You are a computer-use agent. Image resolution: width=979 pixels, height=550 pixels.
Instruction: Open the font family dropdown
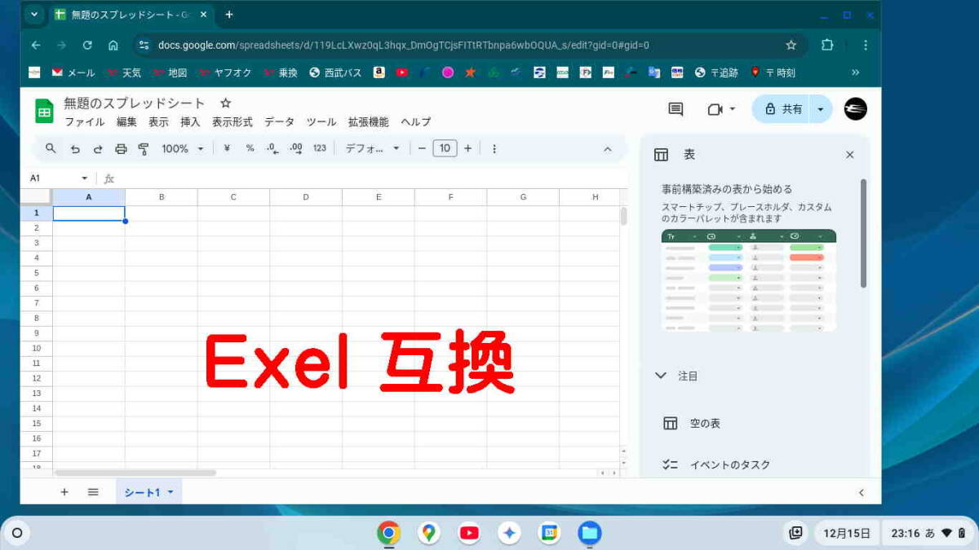[x=373, y=148]
